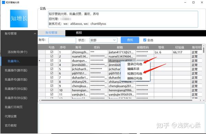Uncheck the checkbox for row 8 zhitanyi29
The width and height of the screenshot is (206, 134).
tap(52, 82)
